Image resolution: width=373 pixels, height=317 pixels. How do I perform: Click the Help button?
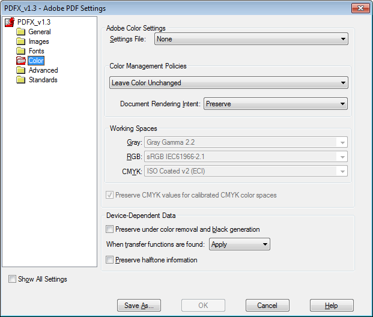[332, 306]
